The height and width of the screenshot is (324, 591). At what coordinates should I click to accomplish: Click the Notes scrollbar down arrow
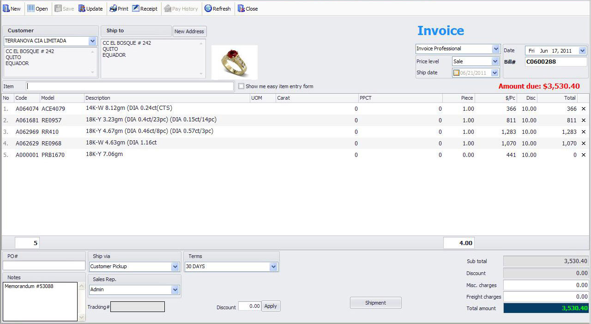[82, 318]
